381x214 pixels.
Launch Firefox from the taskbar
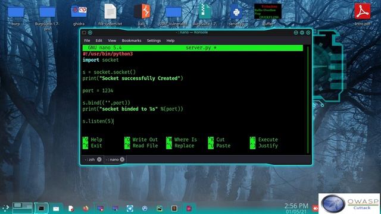point(86,209)
